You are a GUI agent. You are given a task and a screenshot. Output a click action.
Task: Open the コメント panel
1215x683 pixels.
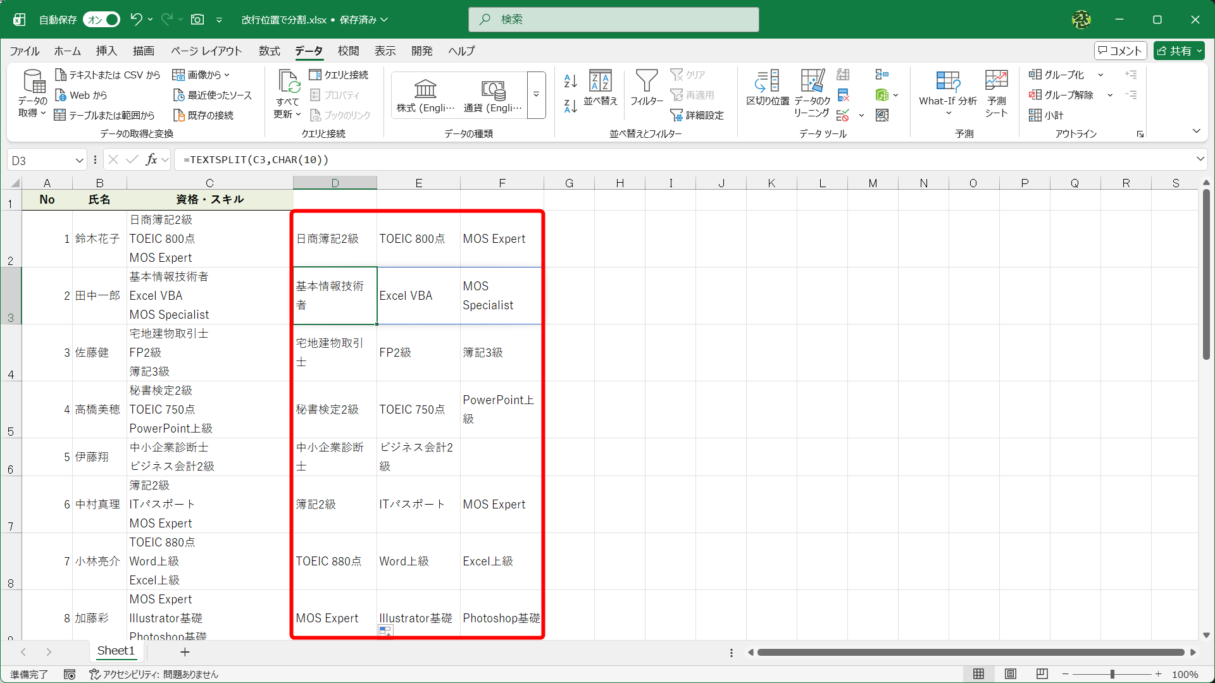click(1120, 51)
